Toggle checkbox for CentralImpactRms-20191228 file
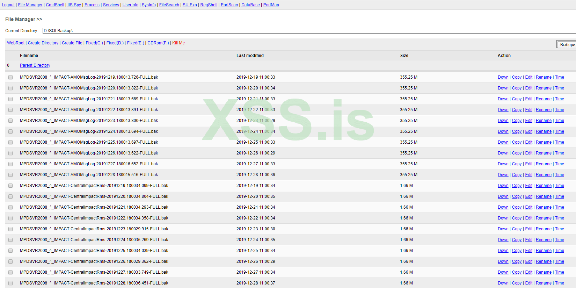576x288 pixels. pyautogui.click(x=10, y=283)
